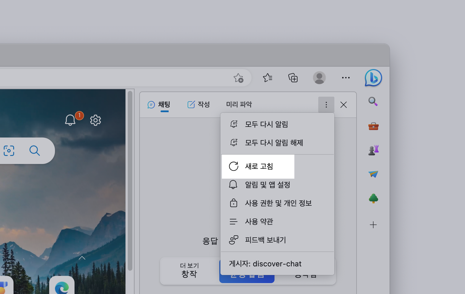Open sidebar Search magnifier icon

tap(373, 101)
